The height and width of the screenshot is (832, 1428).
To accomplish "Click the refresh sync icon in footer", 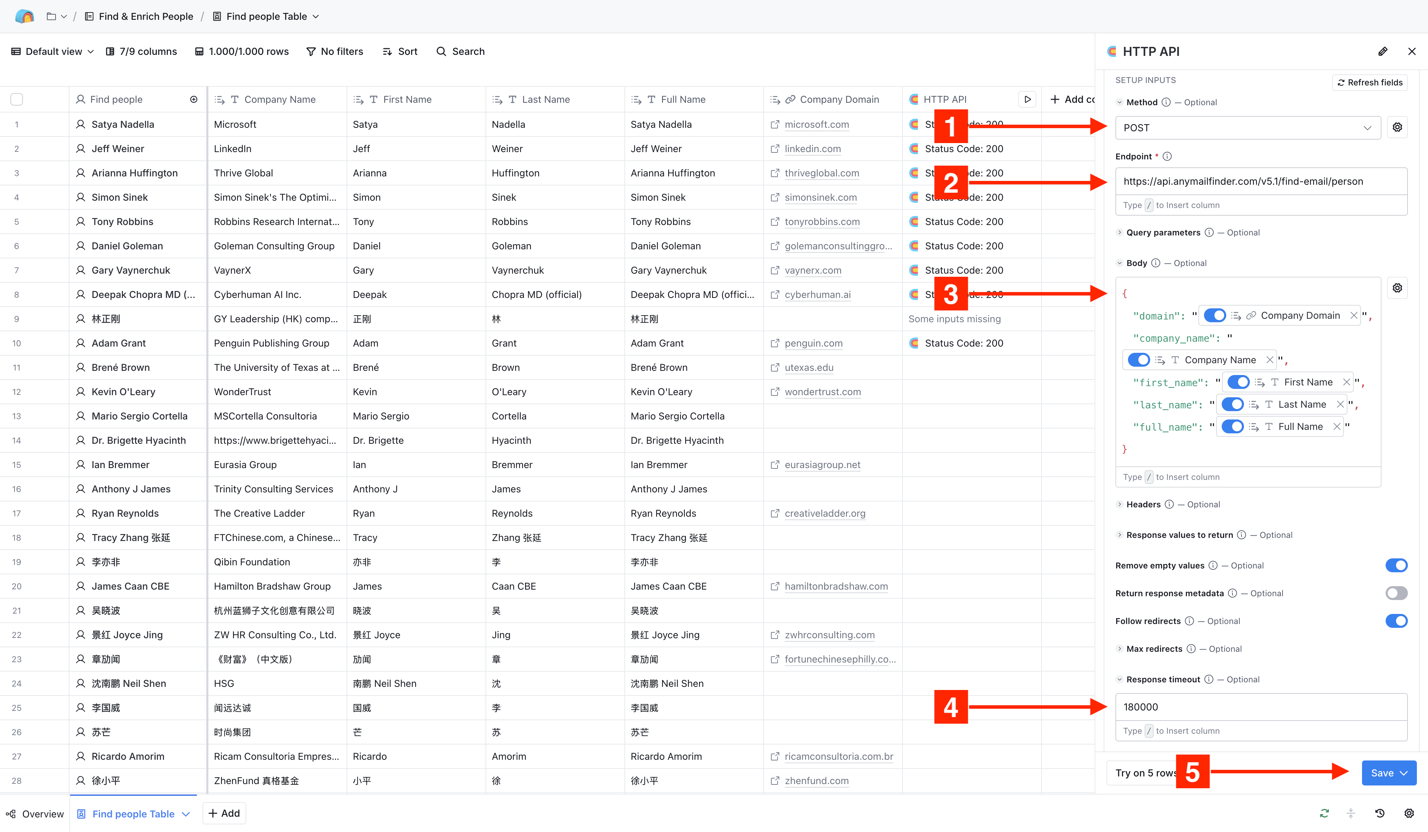I will tap(1324, 813).
